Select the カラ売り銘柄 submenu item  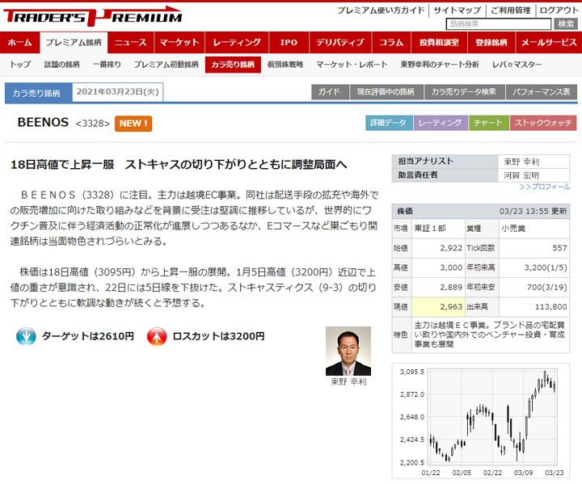tap(233, 65)
